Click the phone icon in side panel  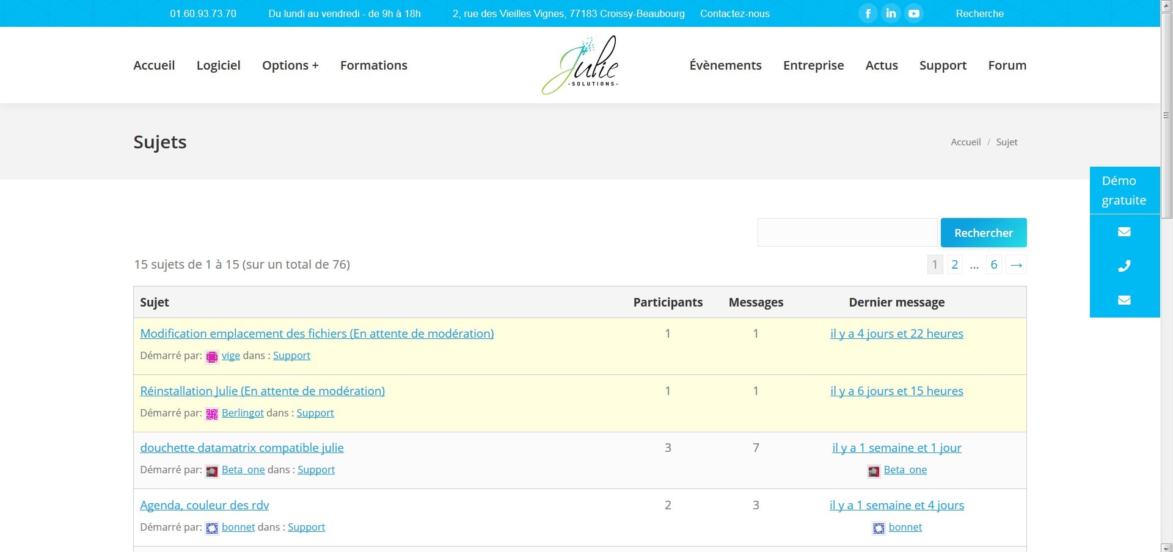pos(1124,266)
